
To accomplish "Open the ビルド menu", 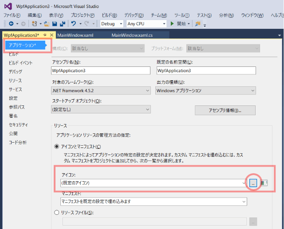I will pos(110,15).
